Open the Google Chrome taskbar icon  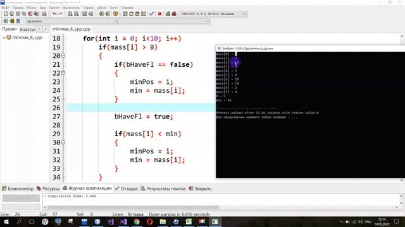(x=137, y=221)
